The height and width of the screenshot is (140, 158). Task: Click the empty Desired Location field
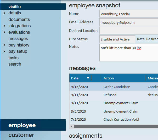129,31
